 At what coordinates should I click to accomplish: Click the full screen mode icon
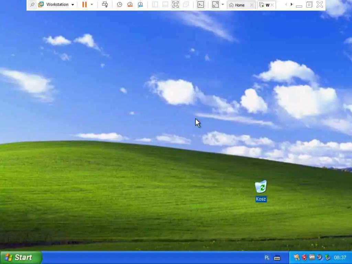(176, 5)
